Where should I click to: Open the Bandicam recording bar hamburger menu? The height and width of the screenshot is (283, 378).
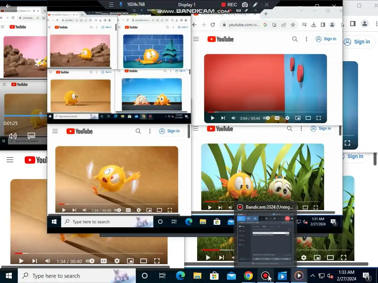point(111,4)
